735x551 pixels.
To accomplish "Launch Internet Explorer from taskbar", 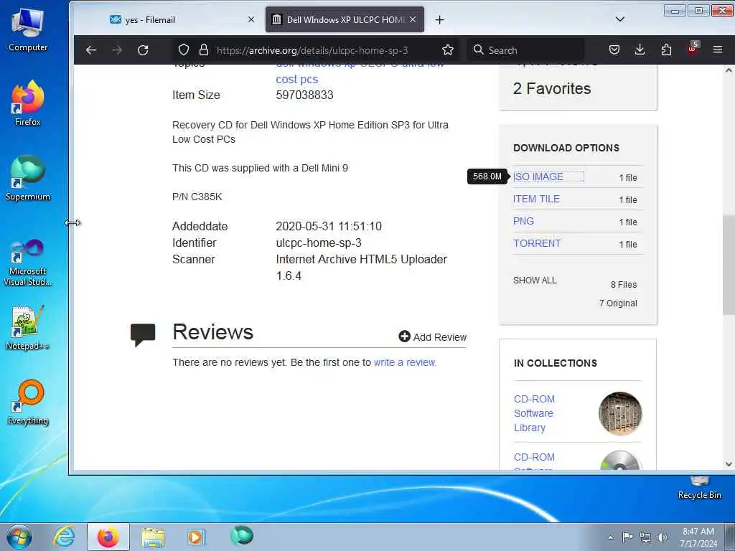I will (64, 537).
